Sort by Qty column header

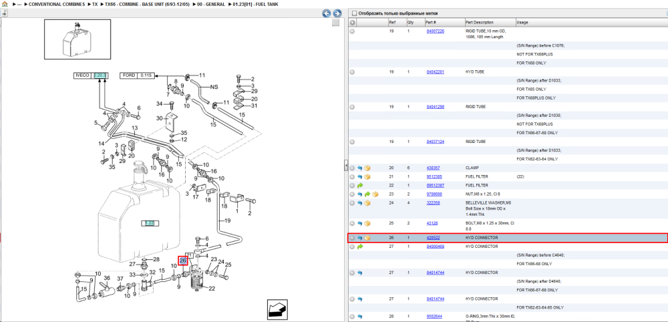[x=411, y=22]
